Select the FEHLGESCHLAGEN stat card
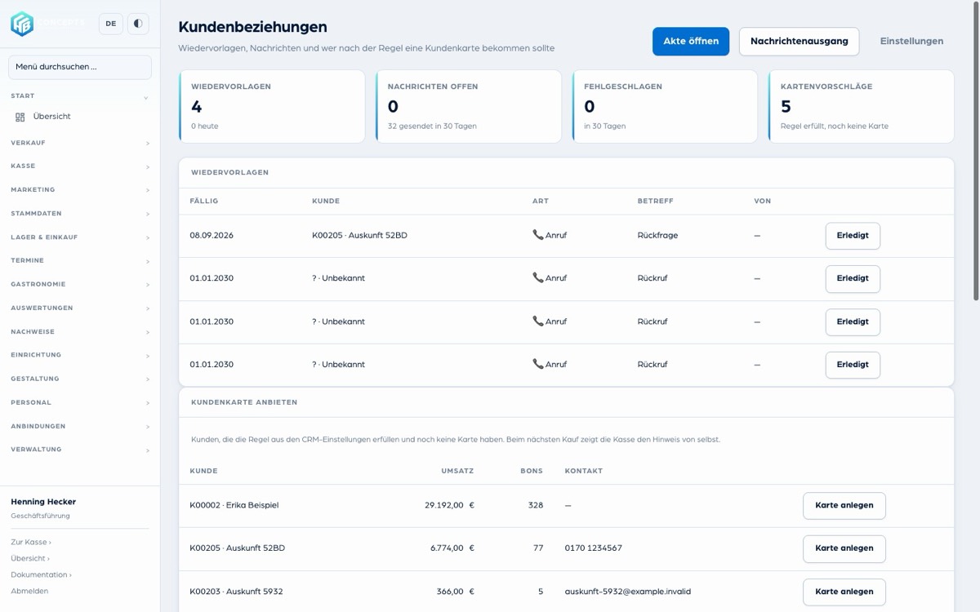980x612 pixels. 665,106
